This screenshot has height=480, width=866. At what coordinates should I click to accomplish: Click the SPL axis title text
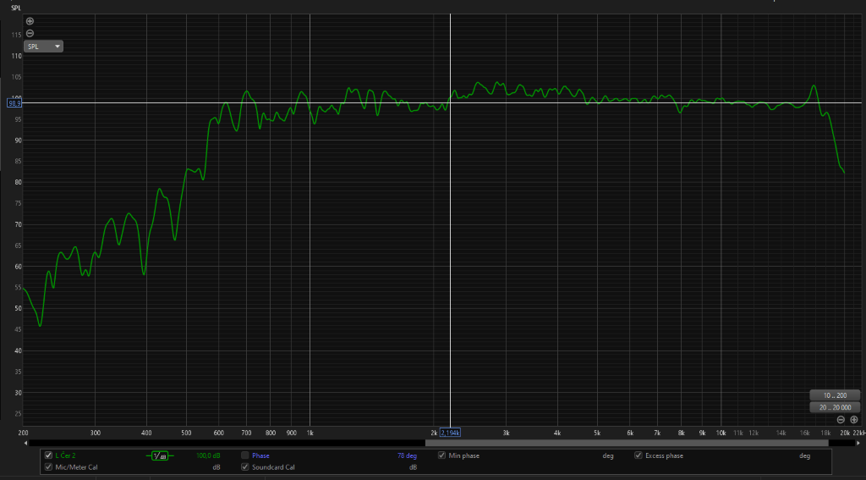point(16,8)
